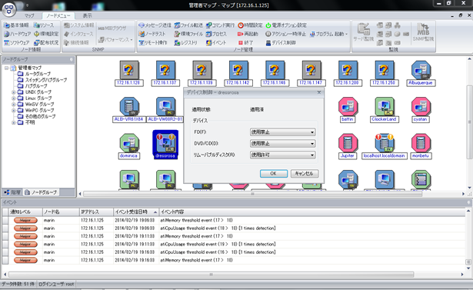Open 配布状況 in the ribbon
Screen dimensions: 473x290
46,43
